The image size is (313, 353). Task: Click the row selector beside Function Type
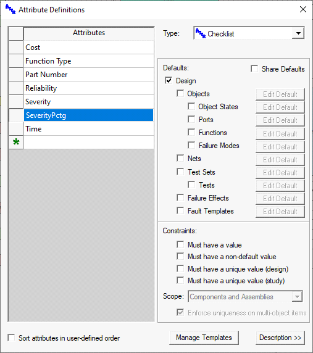tap(16, 61)
